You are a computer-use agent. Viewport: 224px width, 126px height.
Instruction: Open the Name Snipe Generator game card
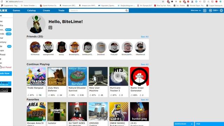click(x=139, y=82)
